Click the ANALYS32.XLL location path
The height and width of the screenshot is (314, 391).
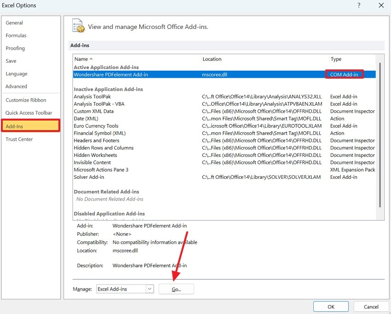tap(262, 97)
